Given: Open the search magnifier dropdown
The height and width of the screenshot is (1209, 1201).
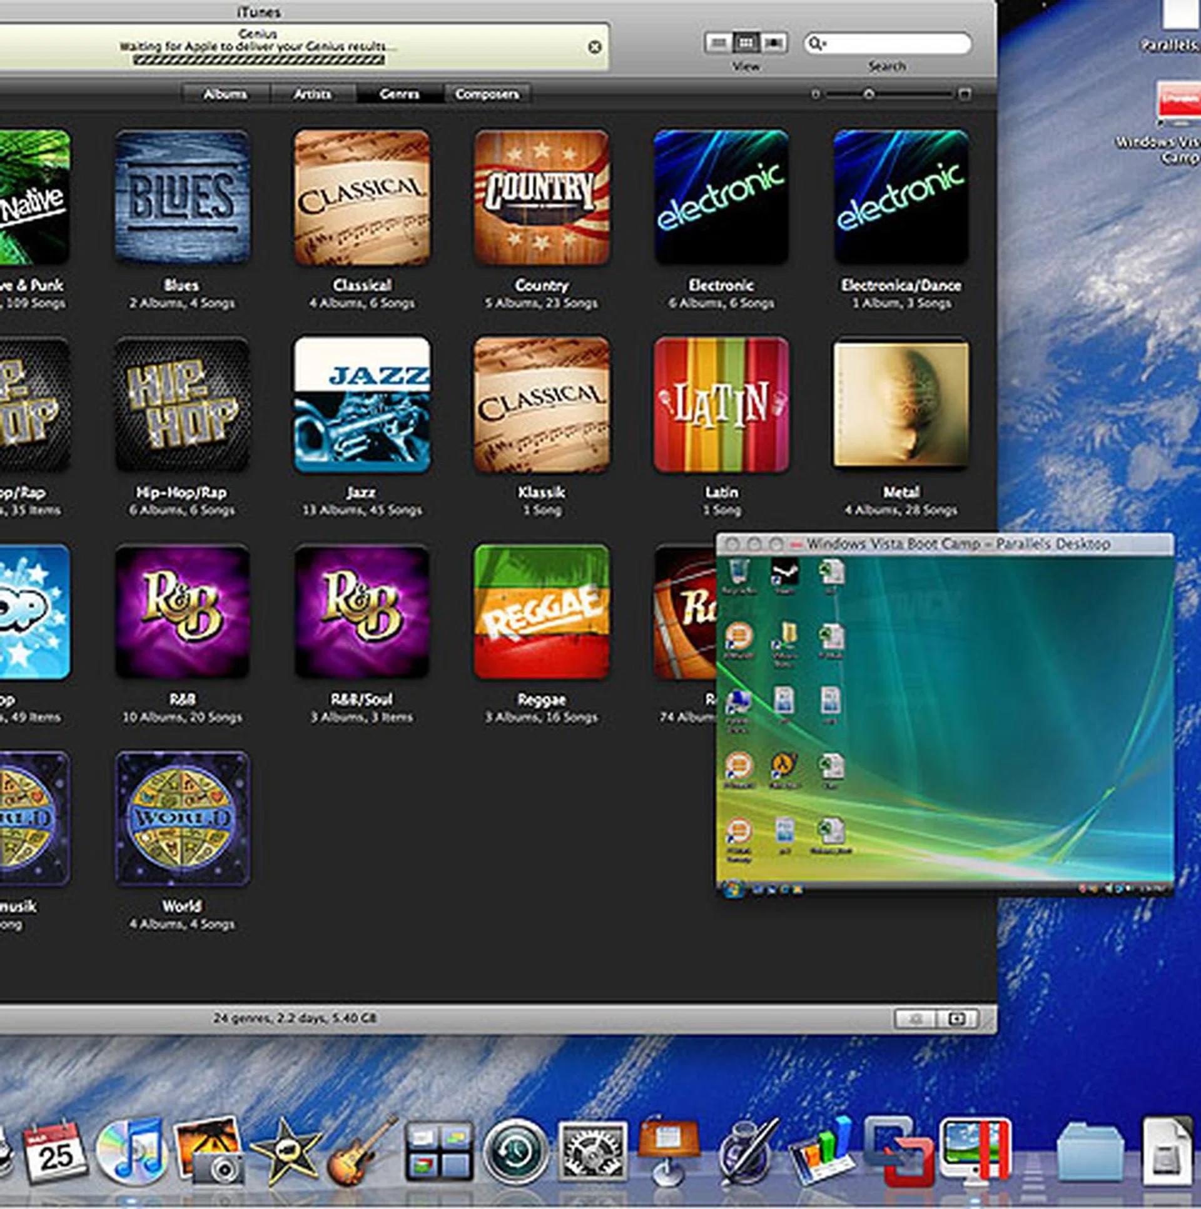Looking at the screenshot, I should click(x=816, y=43).
